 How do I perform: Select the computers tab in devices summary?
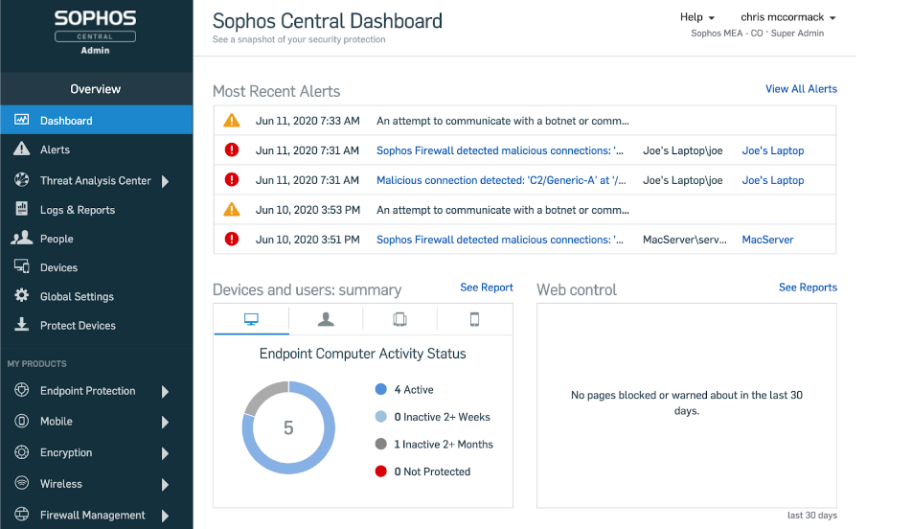pos(251,319)
